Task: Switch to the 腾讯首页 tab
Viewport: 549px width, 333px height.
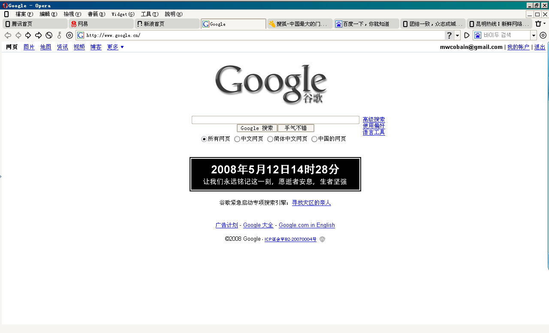Action: click(35, 24)
